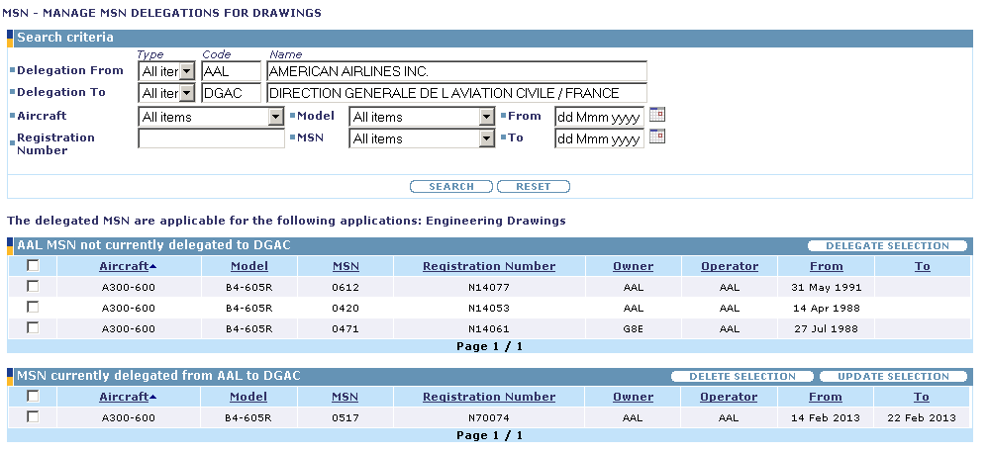Click the RESET button

tap(533, 186)
